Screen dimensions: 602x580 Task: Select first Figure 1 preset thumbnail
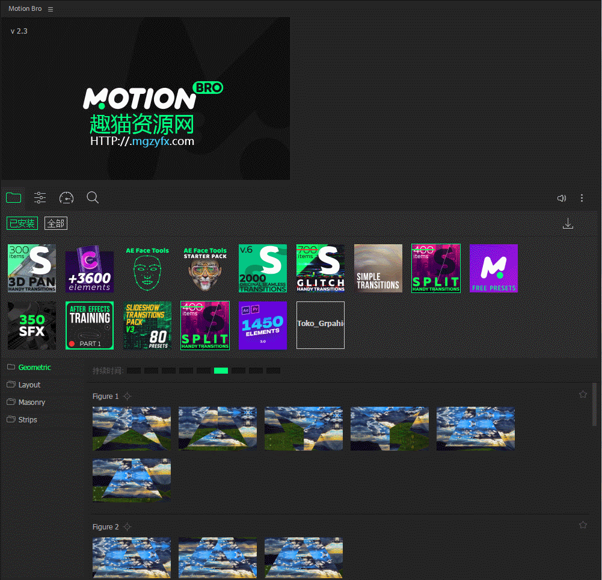pos(132,428)
